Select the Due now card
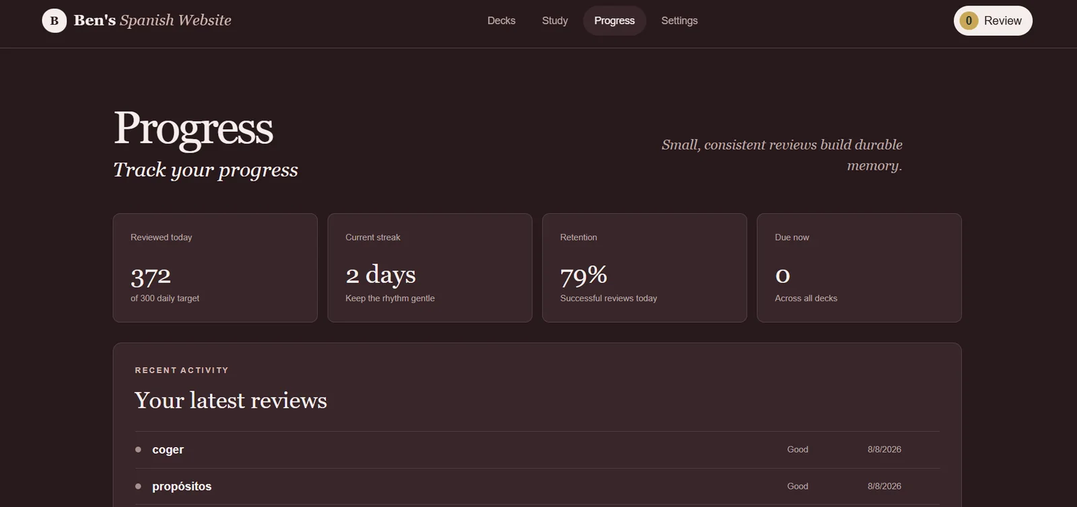The width and height of the screenshot is (1077, 507). [x=860, y=268]
